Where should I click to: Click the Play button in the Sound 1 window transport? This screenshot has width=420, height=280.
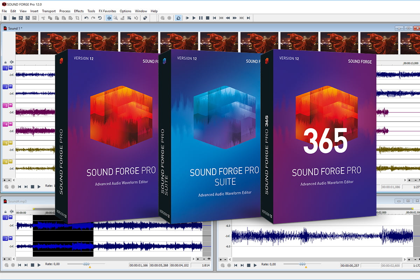(39, 187)
